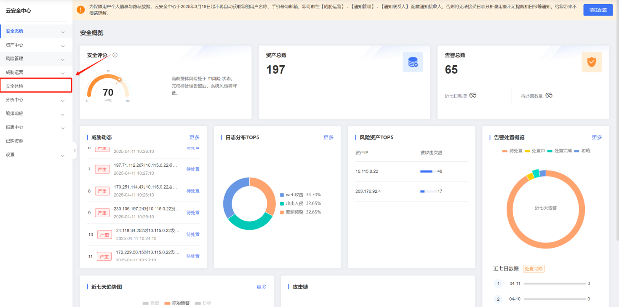
Task: Toggle 原始告警 legend in 近七天趋势图
Action: 177,303
